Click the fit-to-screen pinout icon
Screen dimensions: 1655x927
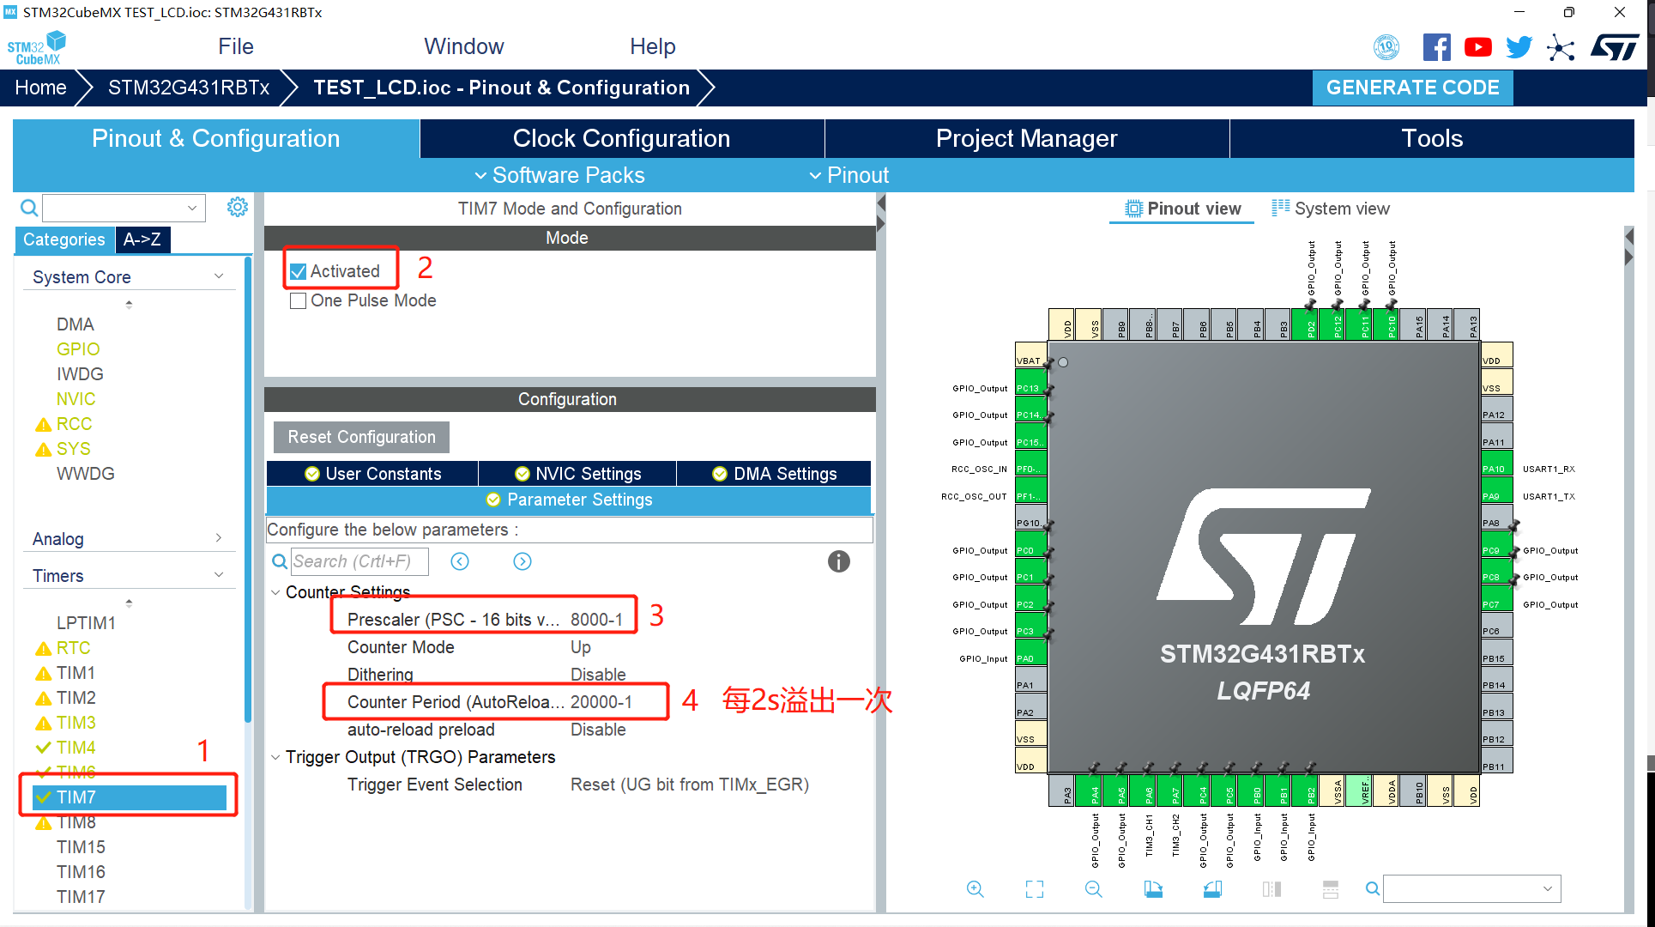click(1035, 889)
